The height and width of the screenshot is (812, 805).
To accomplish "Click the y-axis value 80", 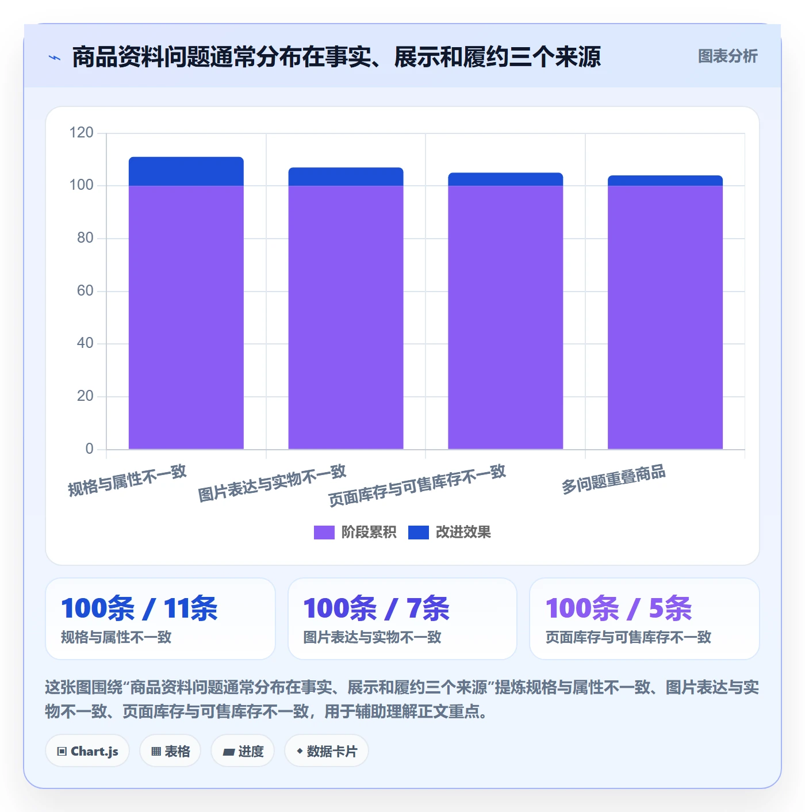I will pyautogui.click(x=85, y=238).
